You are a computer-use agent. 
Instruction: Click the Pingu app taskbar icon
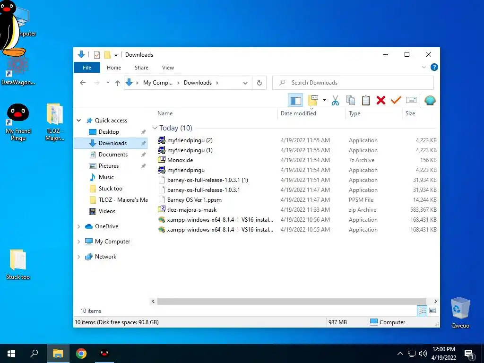pyautogui.click(x=104, y=354)
